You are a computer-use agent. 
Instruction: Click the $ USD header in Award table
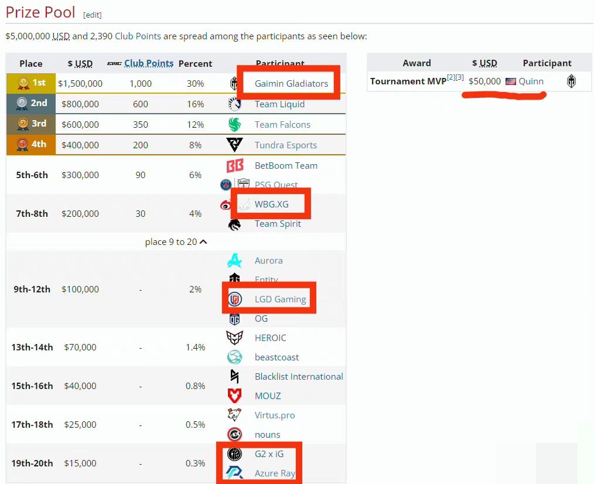coord(484,63)
